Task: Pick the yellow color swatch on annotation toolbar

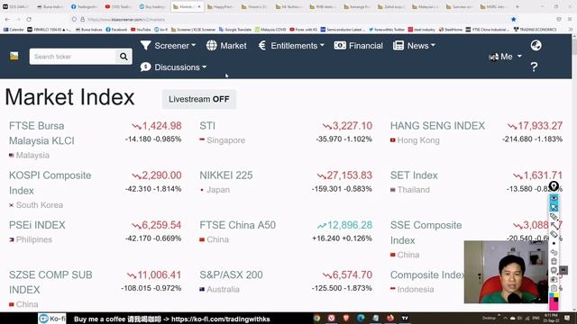Action: coord(556,294)
